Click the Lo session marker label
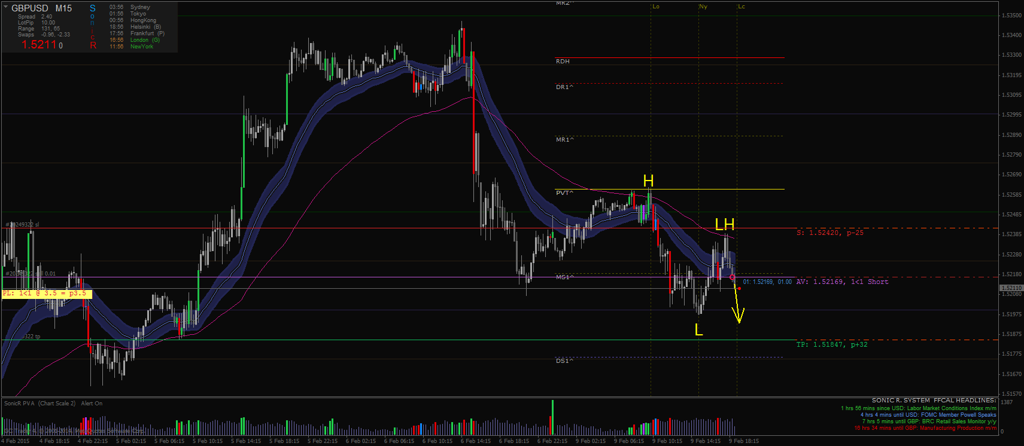The width and height of the screenshot is (1024, 446). click(656, 7)
